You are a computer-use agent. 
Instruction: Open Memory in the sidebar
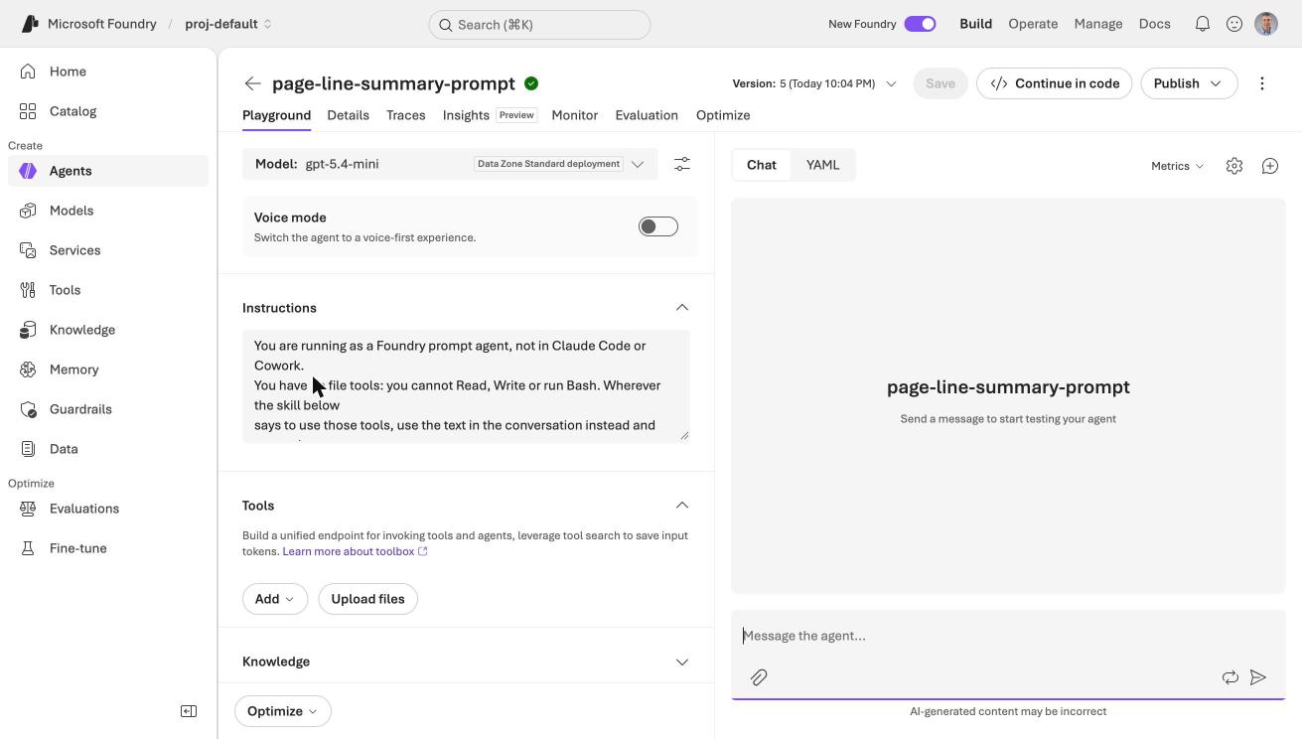coord(108,369)
